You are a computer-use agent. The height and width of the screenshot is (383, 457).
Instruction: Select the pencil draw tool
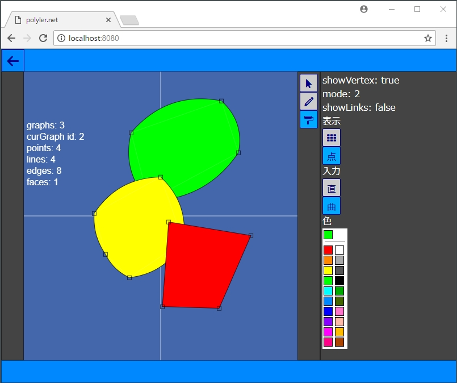point(309,102)
